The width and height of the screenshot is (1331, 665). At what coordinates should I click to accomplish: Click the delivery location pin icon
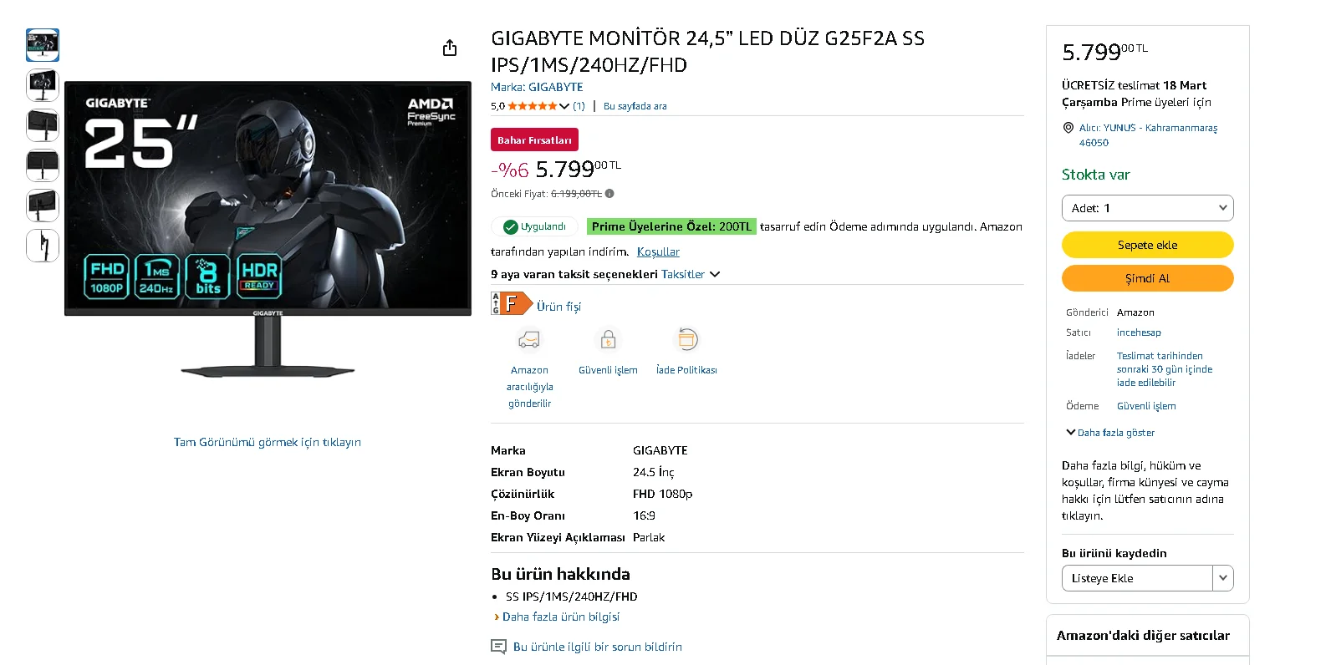point(1068,128)
